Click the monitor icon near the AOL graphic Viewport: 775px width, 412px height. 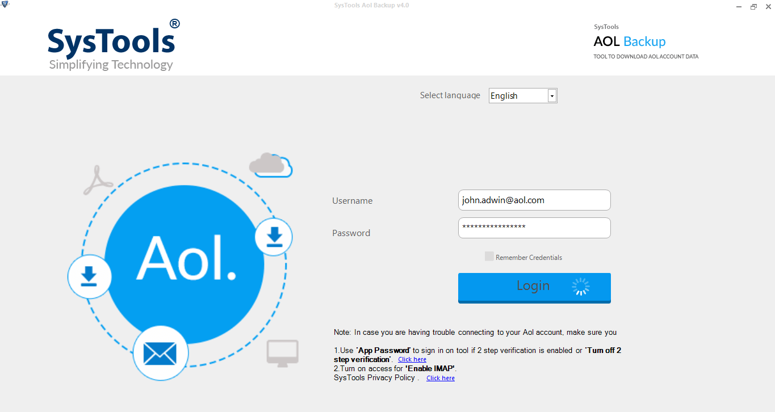[x=283, y=352]
